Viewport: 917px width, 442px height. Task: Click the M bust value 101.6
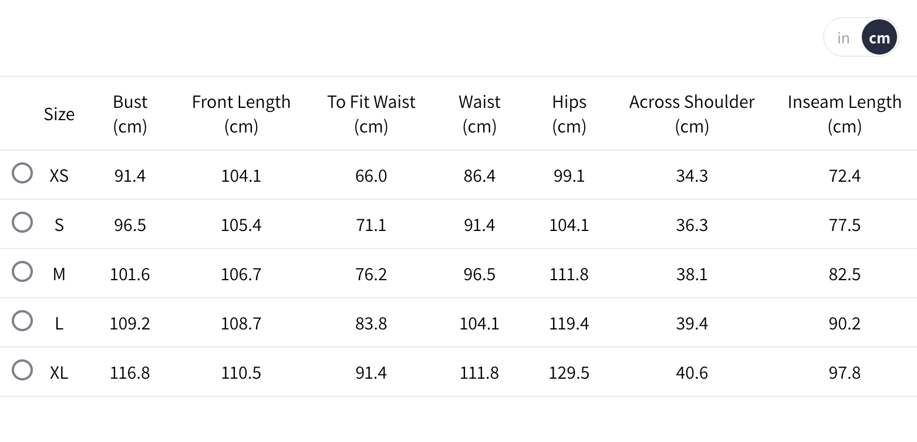130,274
